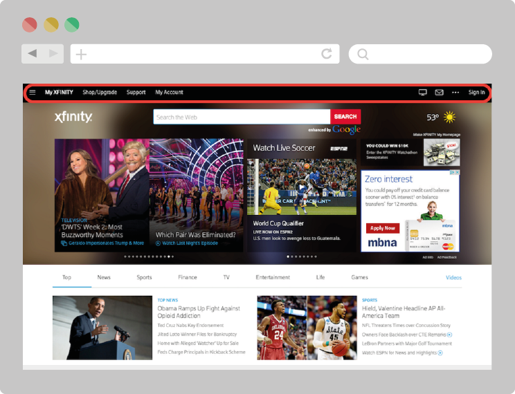The width and height of the screenshot is (515, 394).
Task: Open Jilted Lotto Winner Files for Bankruptcy
Action: click(x=197, y=335)
